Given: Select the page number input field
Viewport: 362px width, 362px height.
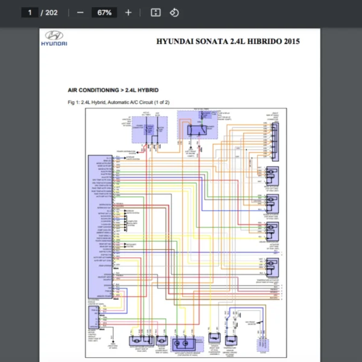Looking at the screenshot, I should click(29, 13).
